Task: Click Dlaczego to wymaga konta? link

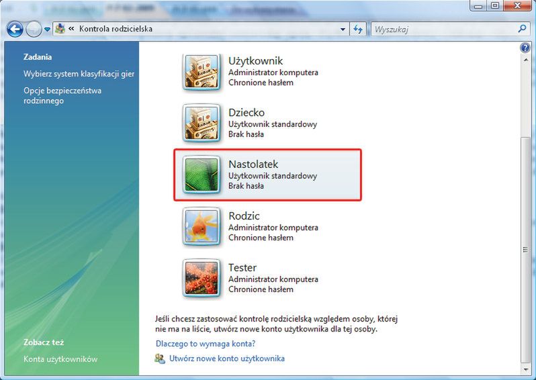Action: click(x=206, y=344)
